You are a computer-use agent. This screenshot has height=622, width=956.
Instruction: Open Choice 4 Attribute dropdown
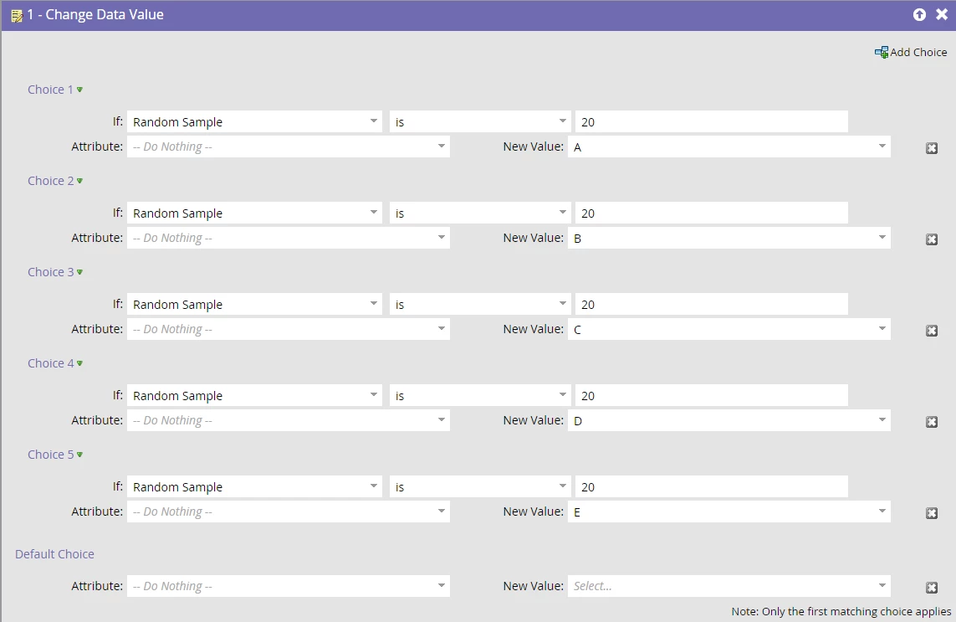click(289, 420)
